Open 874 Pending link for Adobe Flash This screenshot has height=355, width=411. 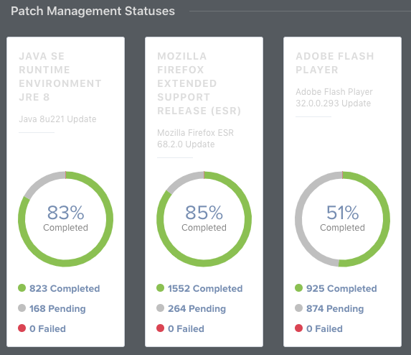(335, 308)
